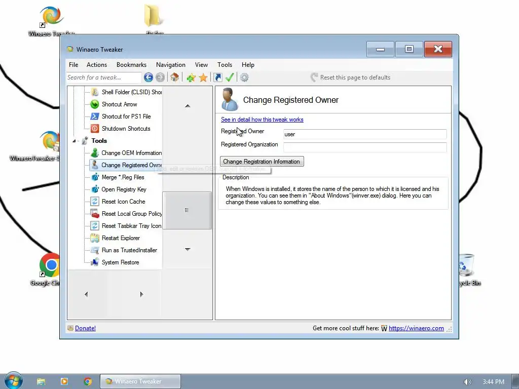Select Change Registered Owner tree item
Image resolution: width=519 pixels, height=389 pixels.
pyautogui.click(x=126, y=165)
